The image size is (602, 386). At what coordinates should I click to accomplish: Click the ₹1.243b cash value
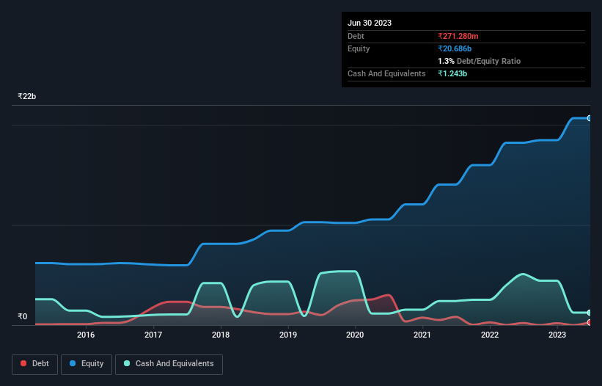coord(452,73)
